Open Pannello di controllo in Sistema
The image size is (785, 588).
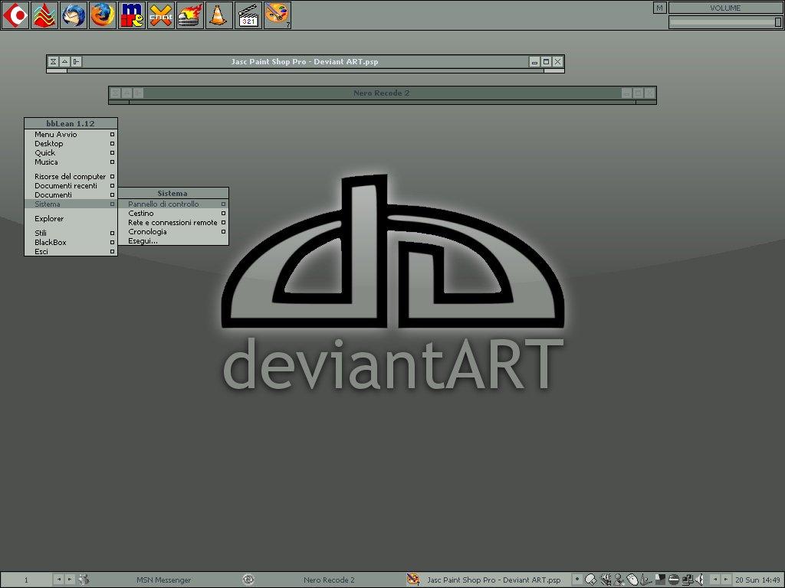tap(173, 204)
